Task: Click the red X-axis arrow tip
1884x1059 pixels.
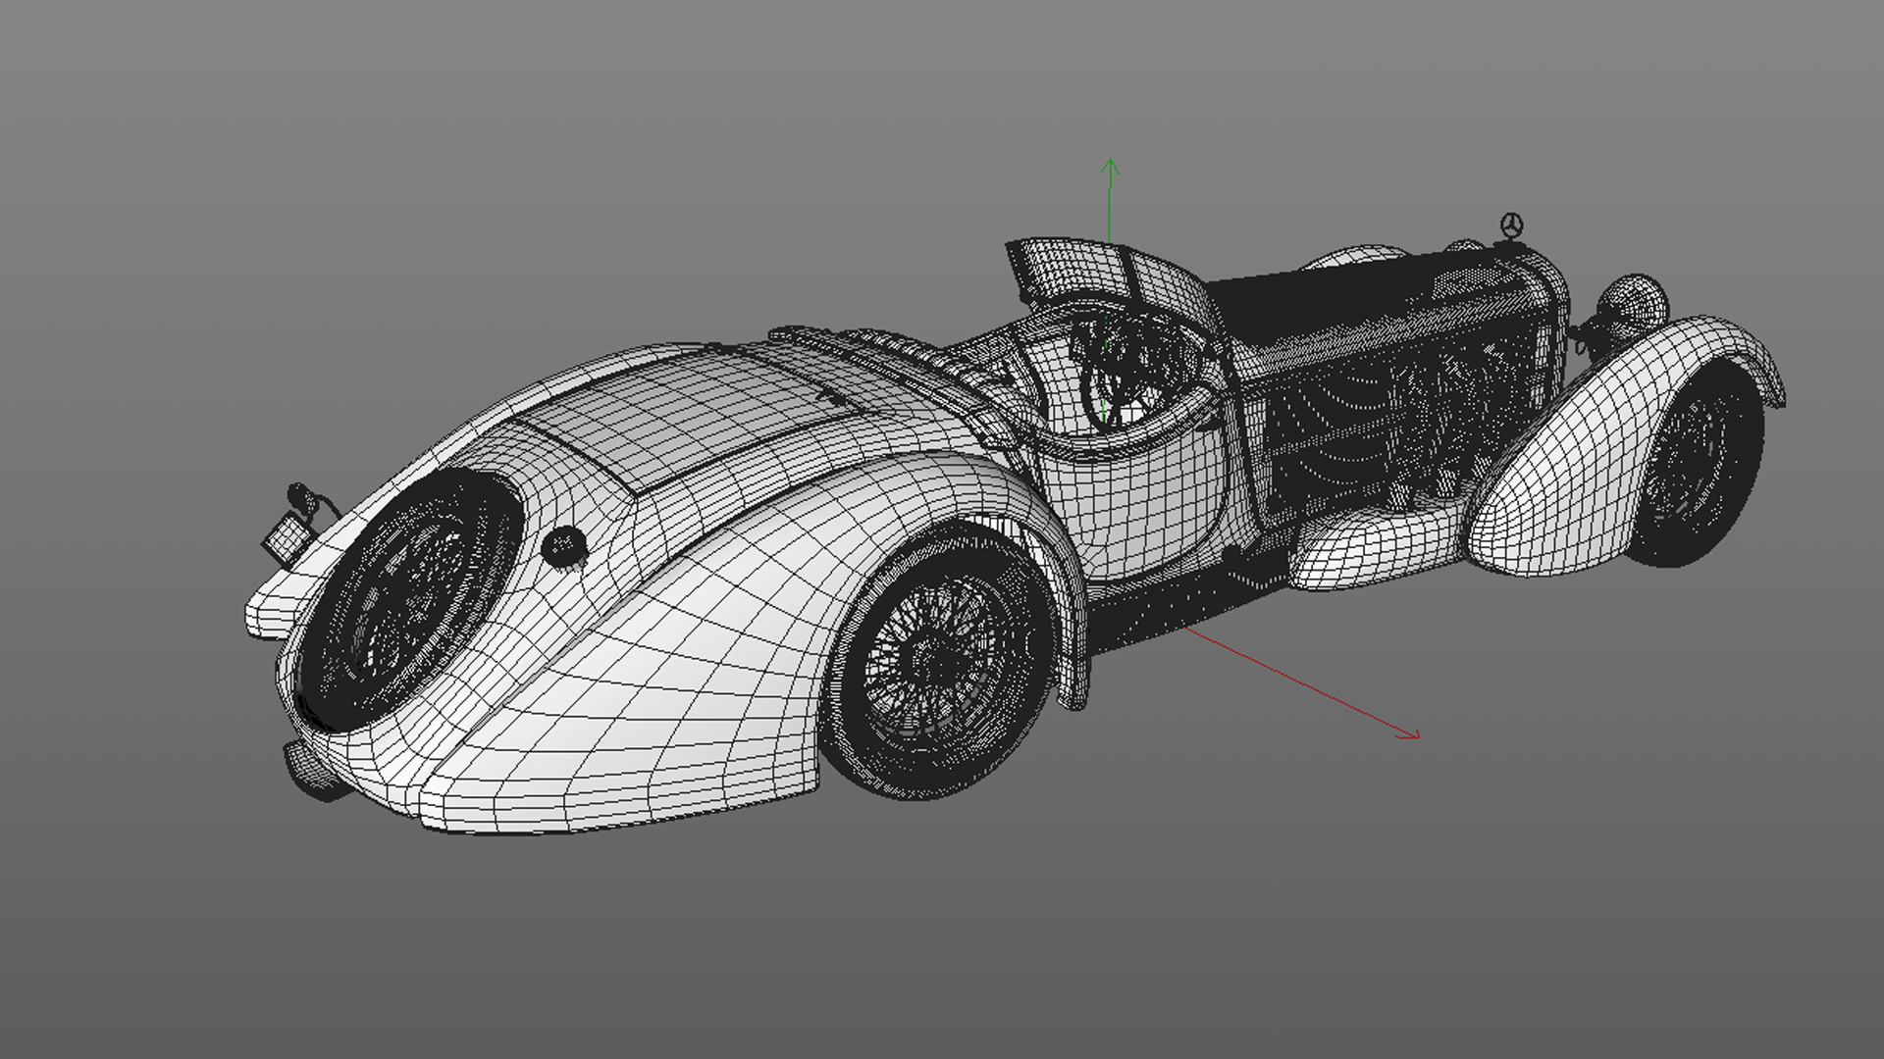Action: tap(1416, 734)
